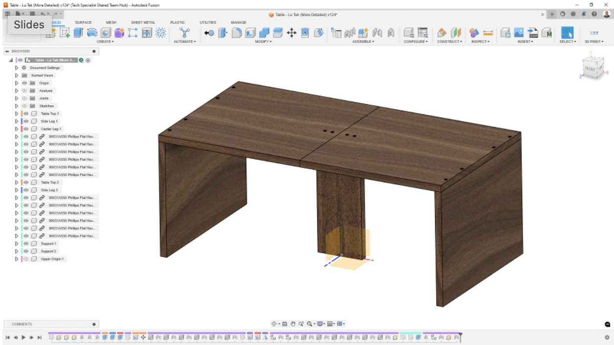This screenshot has height=345, width=614.
Task: Open the Construct dropdown menu
Action: (449, 42)
